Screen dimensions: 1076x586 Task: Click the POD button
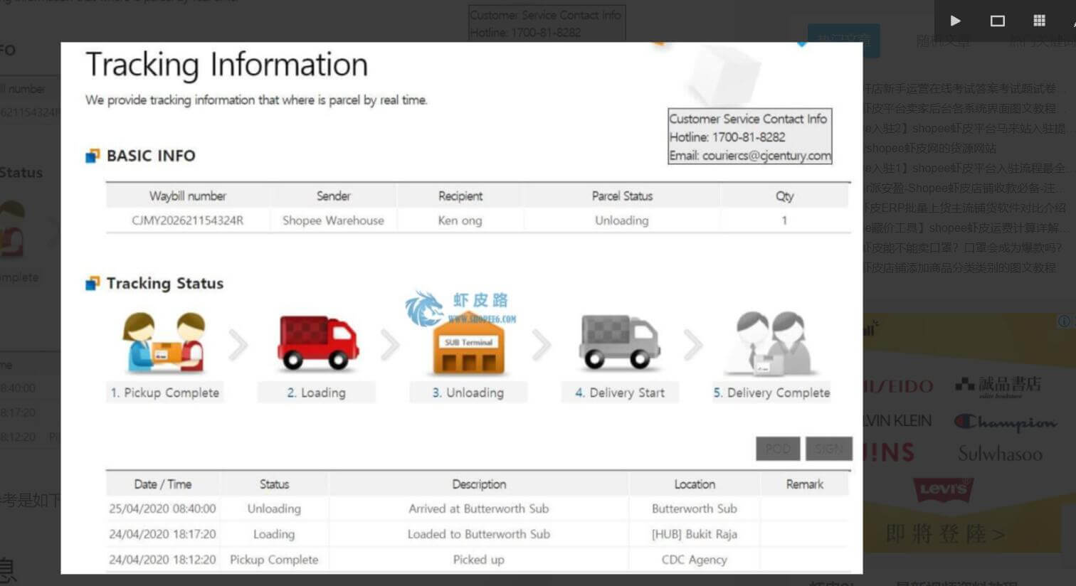click(x=778, y=449)
